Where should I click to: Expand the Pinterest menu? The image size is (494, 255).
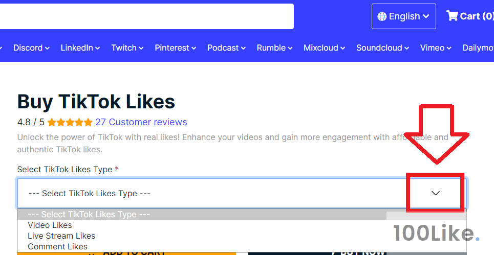pos(176,48)
